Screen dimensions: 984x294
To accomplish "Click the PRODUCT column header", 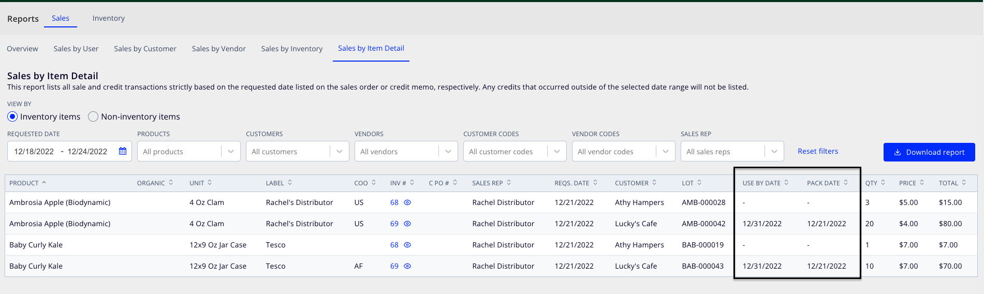I will coord(24,183).
